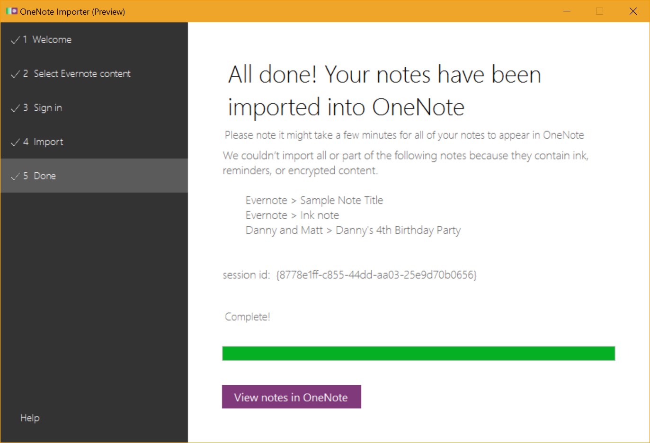This screenshot has height=443, width=650.
Task: Switch to the Sign in step
Action: click(x=47, y=108)
